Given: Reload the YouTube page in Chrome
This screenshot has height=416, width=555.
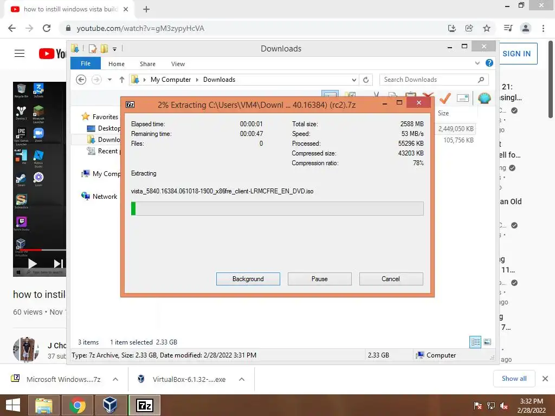Looking at the screenshot, I should (47, 28).
